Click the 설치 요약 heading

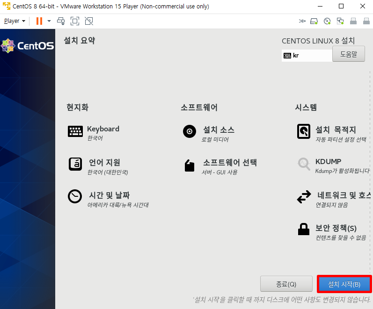[80, 40]
